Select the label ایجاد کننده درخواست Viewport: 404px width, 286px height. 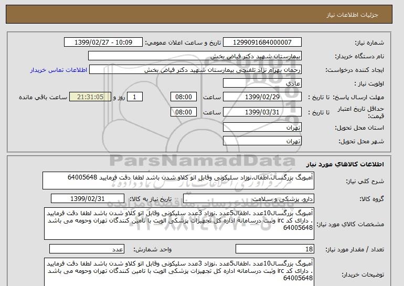click(x=355, y=70)
